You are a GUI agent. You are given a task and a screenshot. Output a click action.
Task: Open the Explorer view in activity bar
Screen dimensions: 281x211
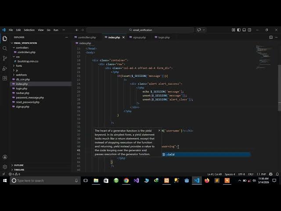(x=5, y=39)
